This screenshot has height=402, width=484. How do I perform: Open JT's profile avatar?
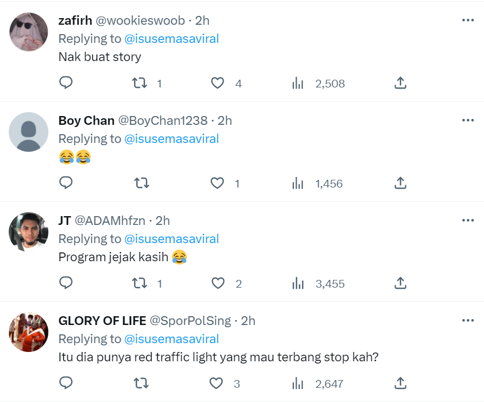click(x=29, y=232)
